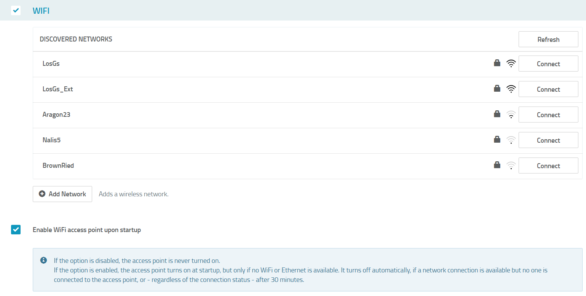Toggle Enable WiFi access point upon startup
The height and width of the screenshot is (296, 586).
[16, 229]
